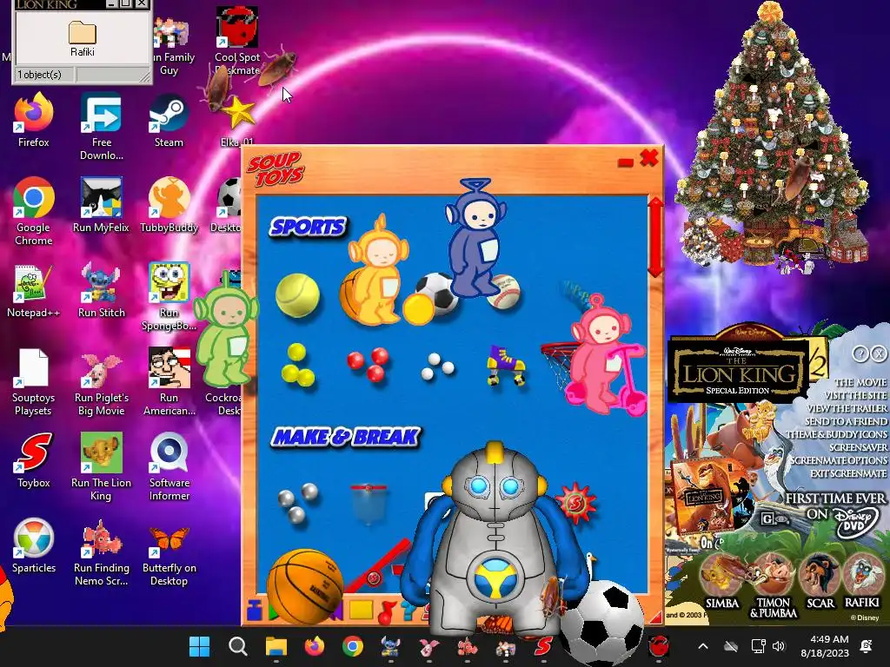Image resolution: width=890 pixels, height=667 pixels.
Task: Select the three metal balls toy
Action: click(298, 502)
